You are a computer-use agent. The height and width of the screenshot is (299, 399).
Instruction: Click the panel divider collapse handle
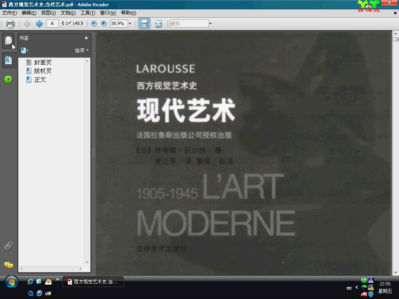tap(94, 153)
